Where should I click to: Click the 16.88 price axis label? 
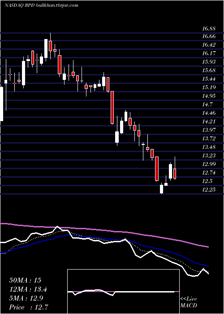(209, 29)
